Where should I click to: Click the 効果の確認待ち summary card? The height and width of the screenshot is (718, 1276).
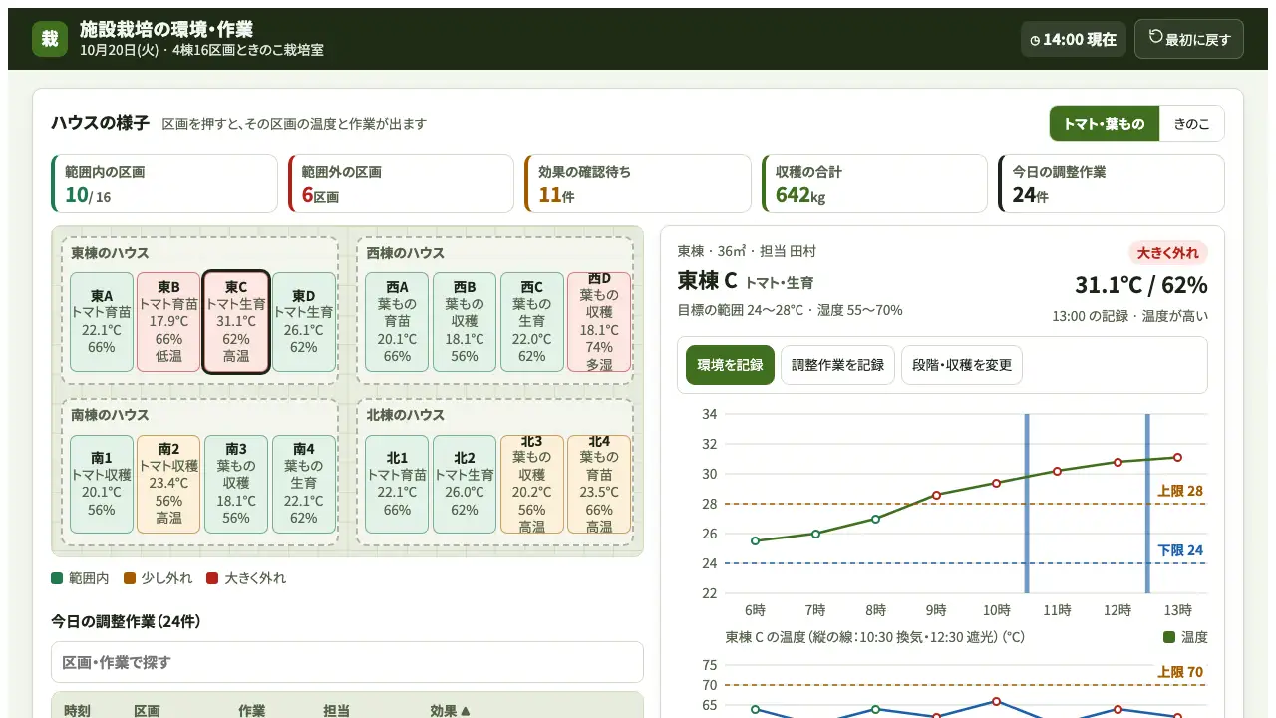click(x=638, y=183)
